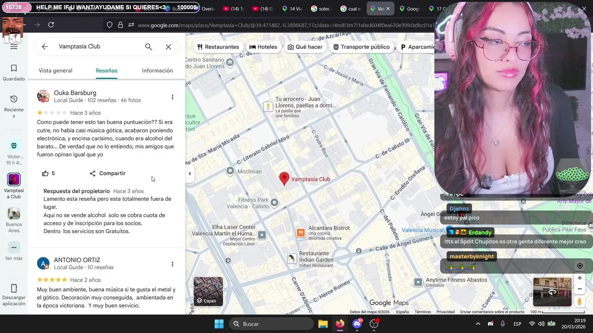
Task: Select the Reseñas tab
Action: [107, 71]
